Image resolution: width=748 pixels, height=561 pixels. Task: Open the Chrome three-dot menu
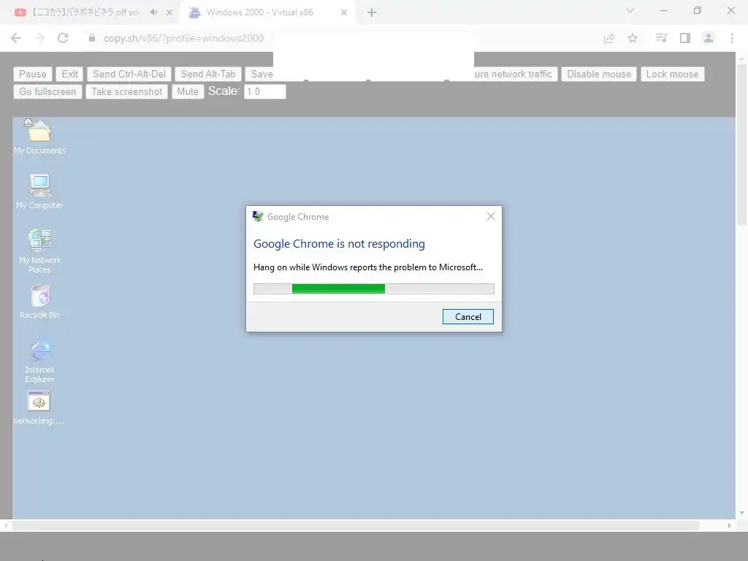pos(732,38)
